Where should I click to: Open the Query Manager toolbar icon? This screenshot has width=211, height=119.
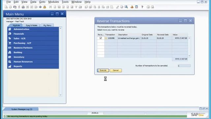tap(126, 7)
